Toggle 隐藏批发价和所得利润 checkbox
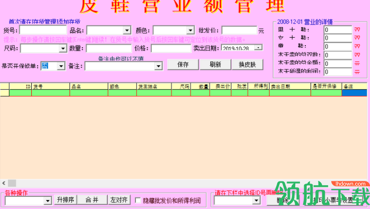Screen dimensions: 370x209 138,201
